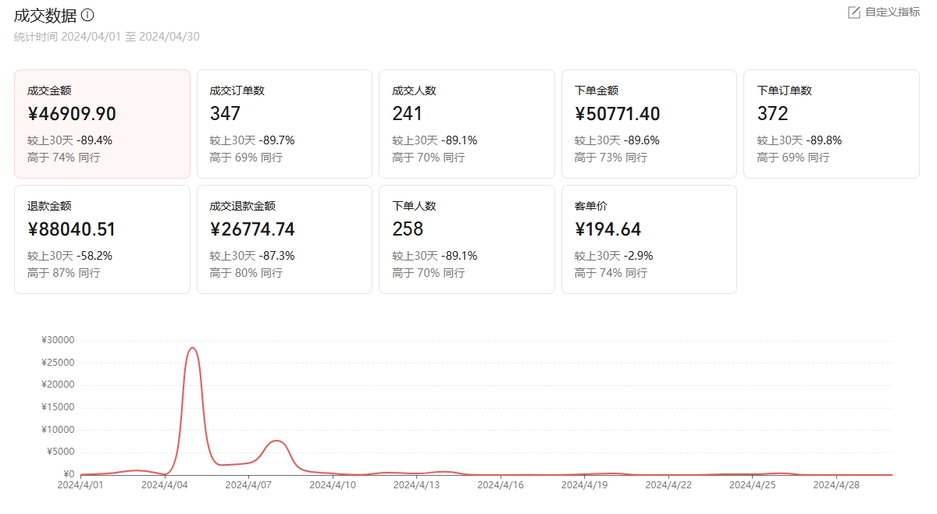Click the pencil icon for 自定义指标
The image size is (937, 514).
[x=853, y=12]
